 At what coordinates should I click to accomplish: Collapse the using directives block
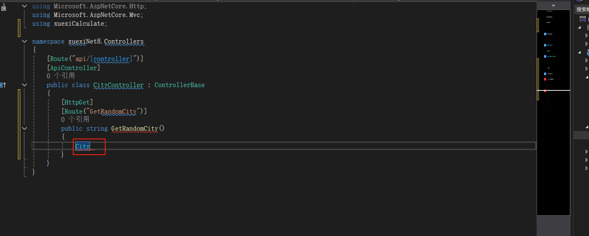(25, 6)
